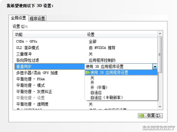177x132 pixels.
Task: Click the 设置 column header
Action: pyautogui.click(x=121, y=34)
